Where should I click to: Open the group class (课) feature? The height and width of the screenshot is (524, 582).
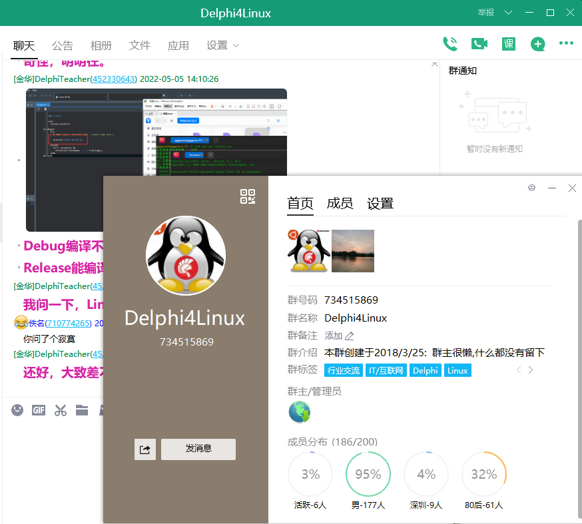click(x=509, y=44)
